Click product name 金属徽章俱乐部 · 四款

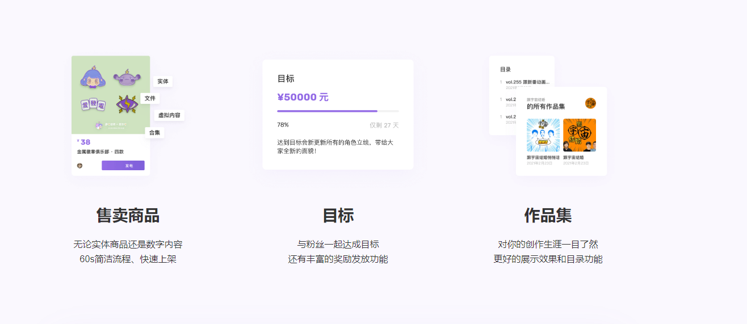[100, 152]
